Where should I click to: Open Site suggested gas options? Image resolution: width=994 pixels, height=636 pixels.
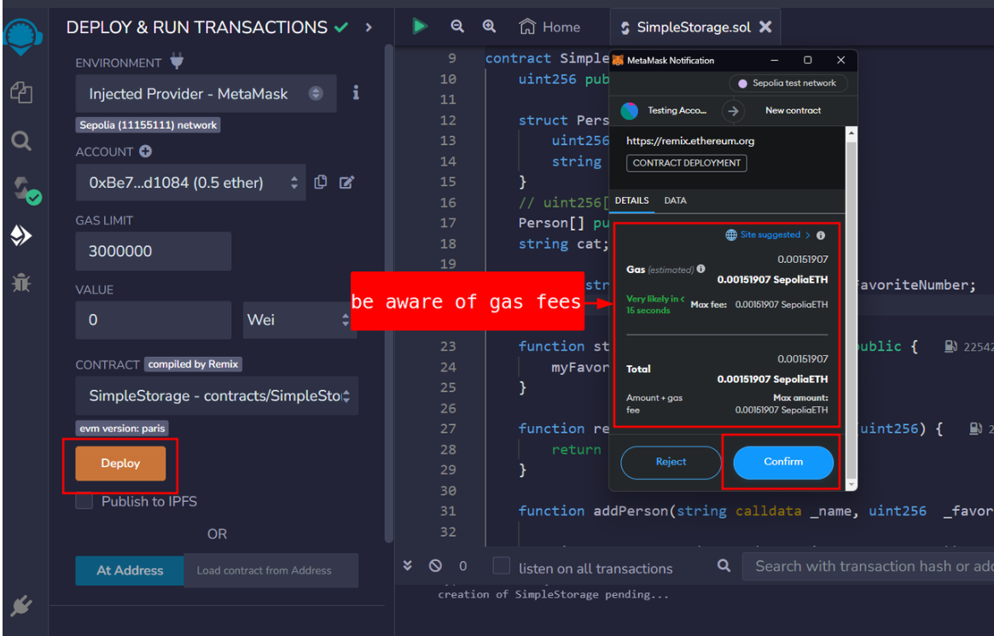tap(768, 235)
